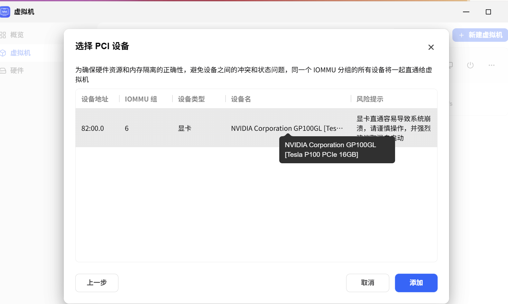Click the 概览 grid icon
The image size is (508, 304).
[x=3, y=35]
